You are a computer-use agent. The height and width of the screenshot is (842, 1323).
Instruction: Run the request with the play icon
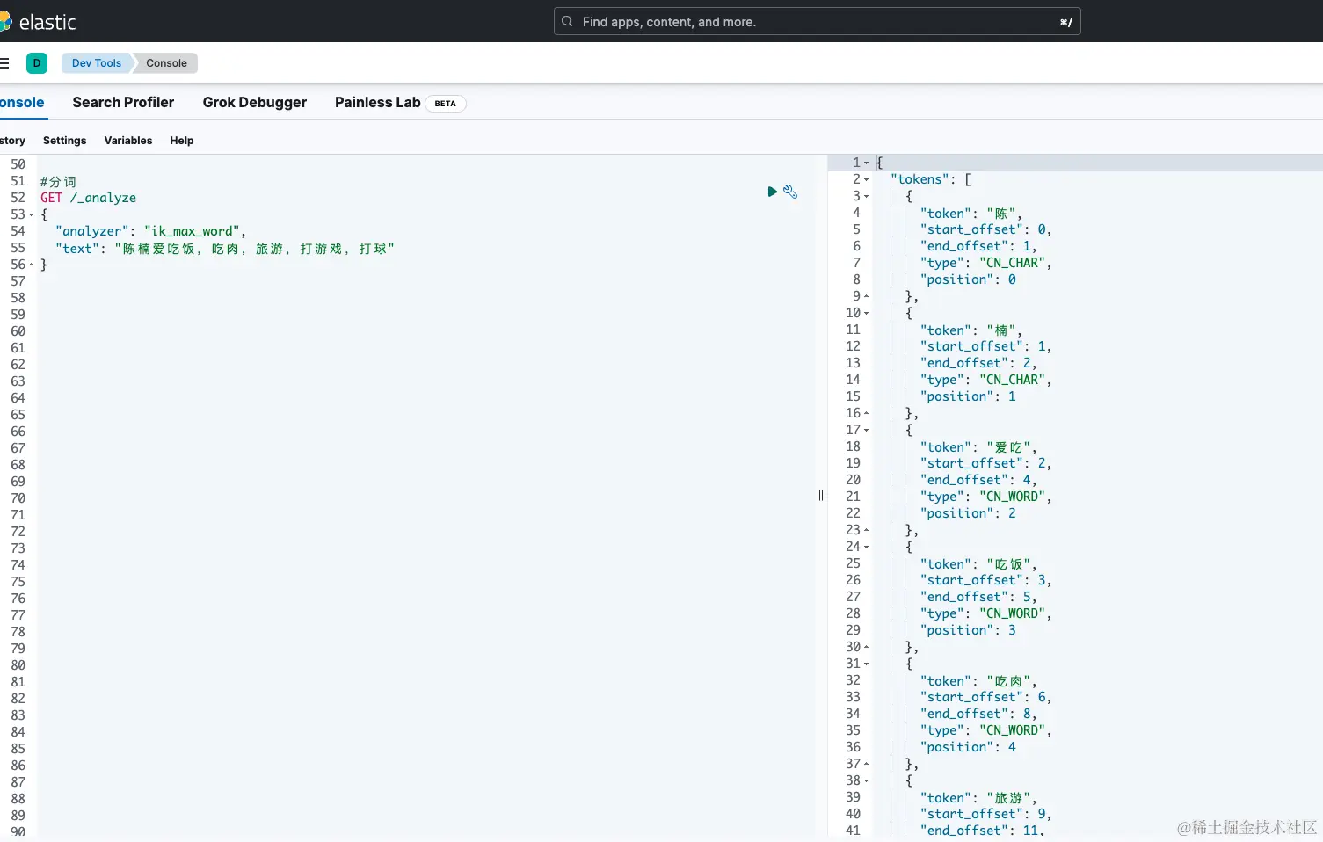[772, 192]
